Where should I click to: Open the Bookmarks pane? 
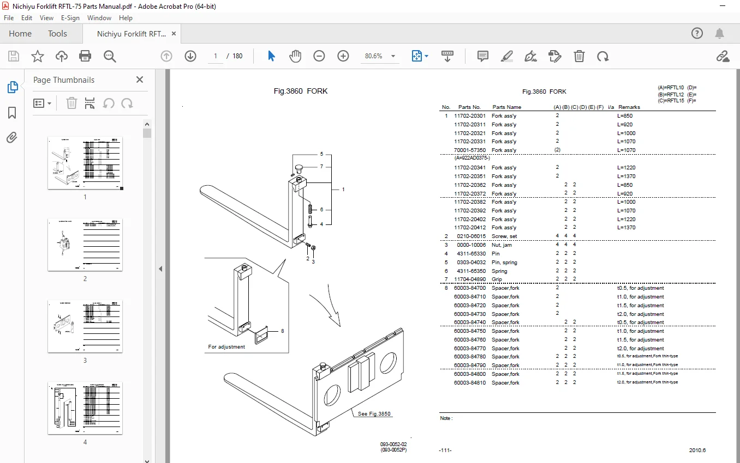click(12, 113)
